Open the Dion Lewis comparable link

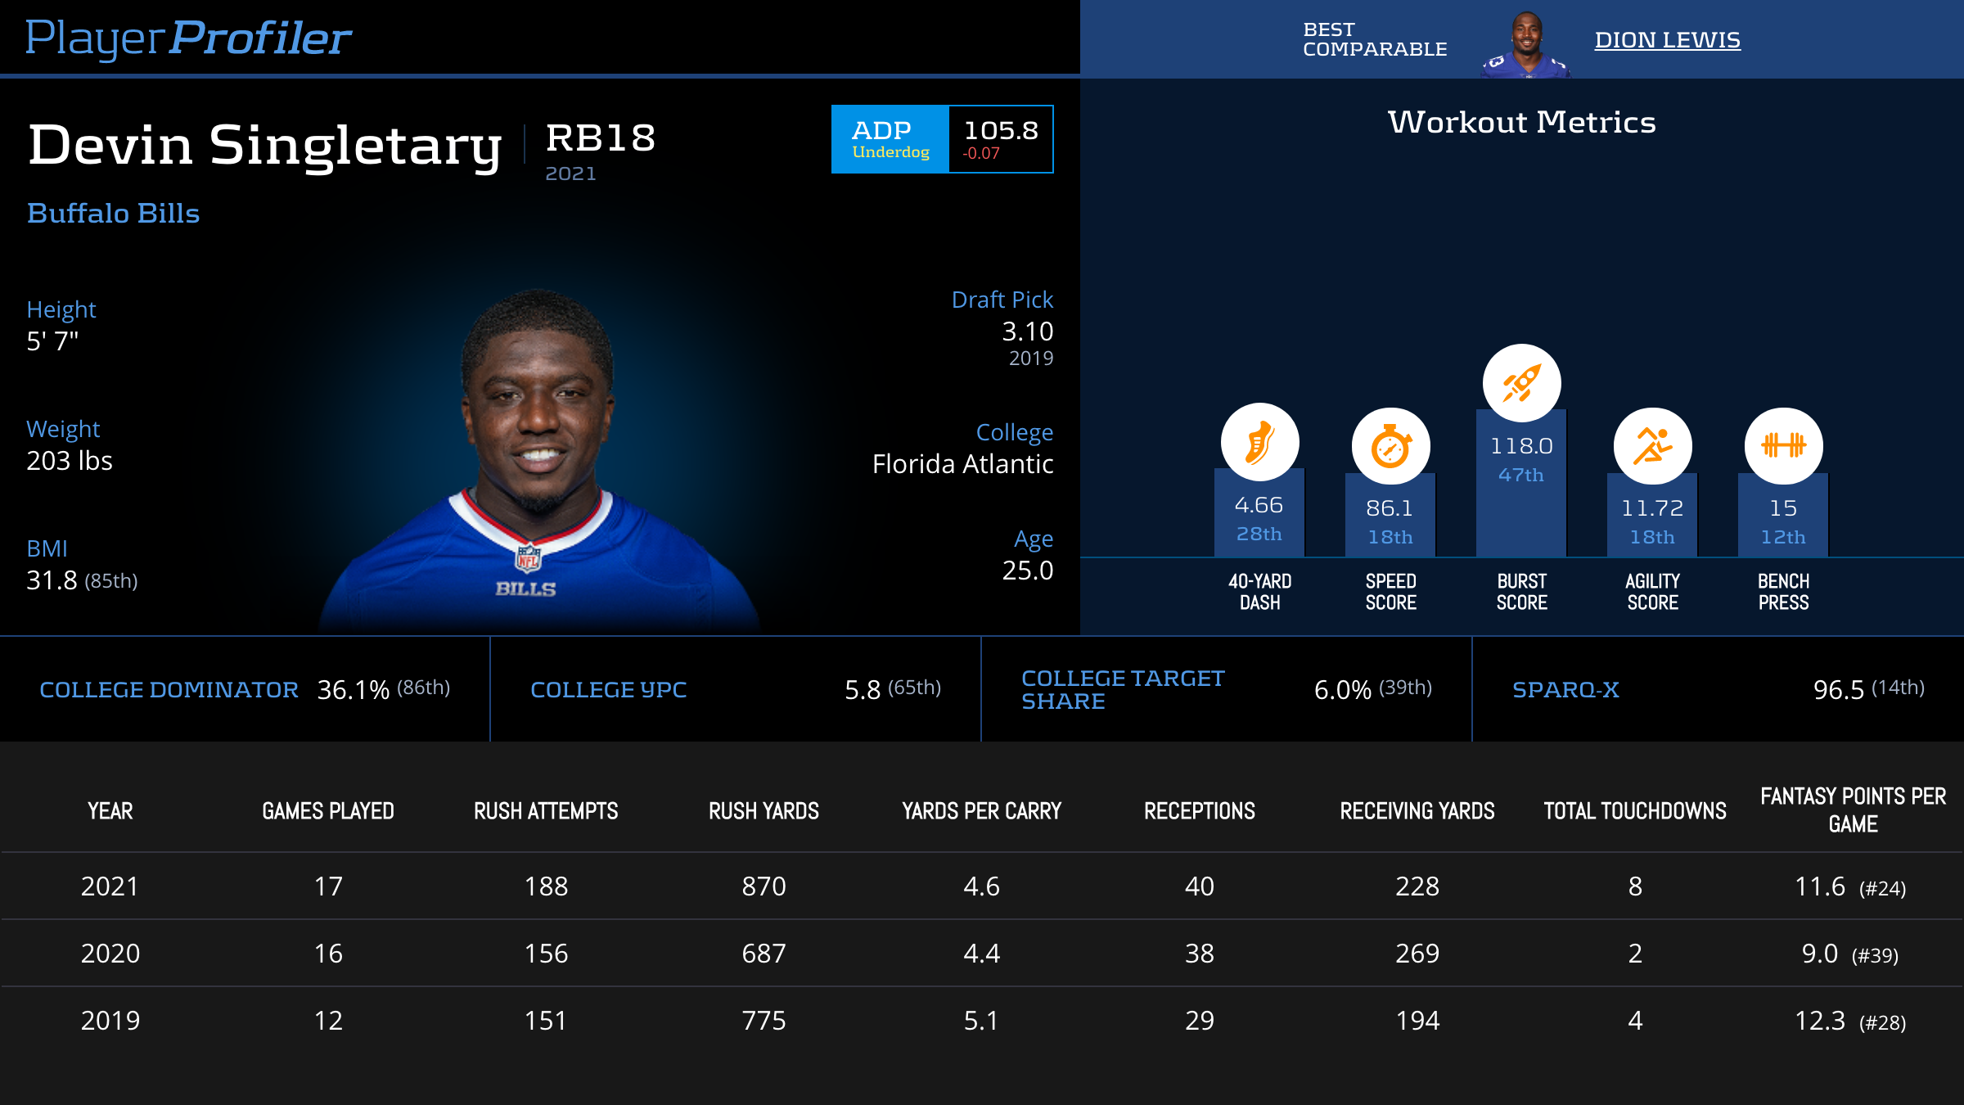tap(1667, 40)
